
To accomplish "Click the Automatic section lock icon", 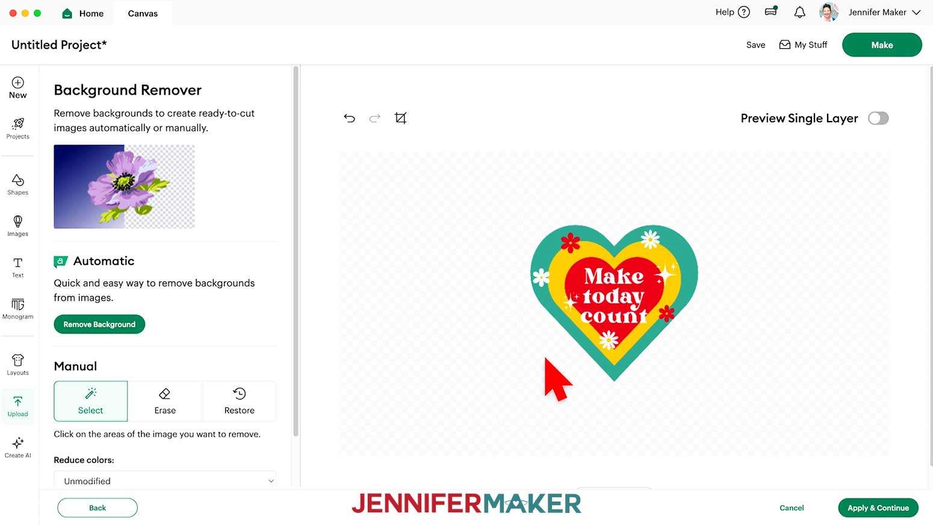I will pos(60,261).
